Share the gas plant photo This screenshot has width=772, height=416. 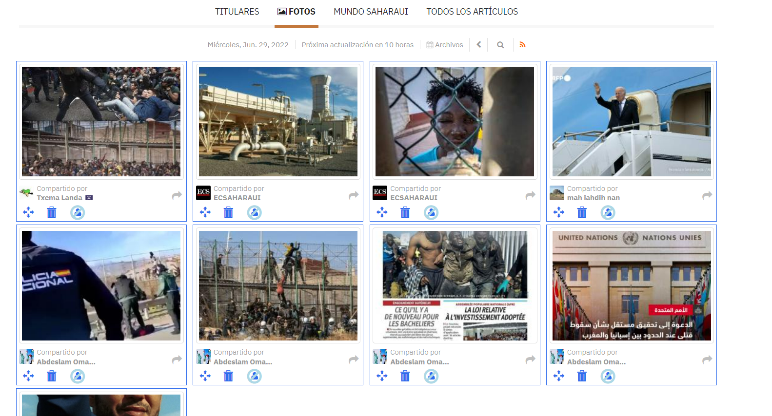354,195
